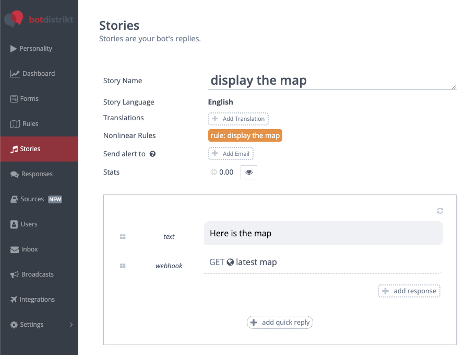The width and height of the screenshot is (466, 355).
Task: Click the botdistrikt logo
Action: (x=39, y=19)
